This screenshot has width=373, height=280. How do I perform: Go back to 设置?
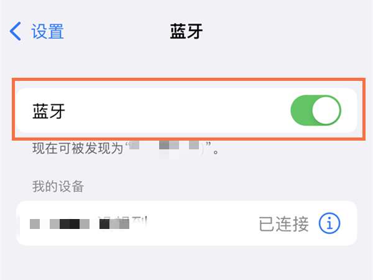(x=47, y=31)
